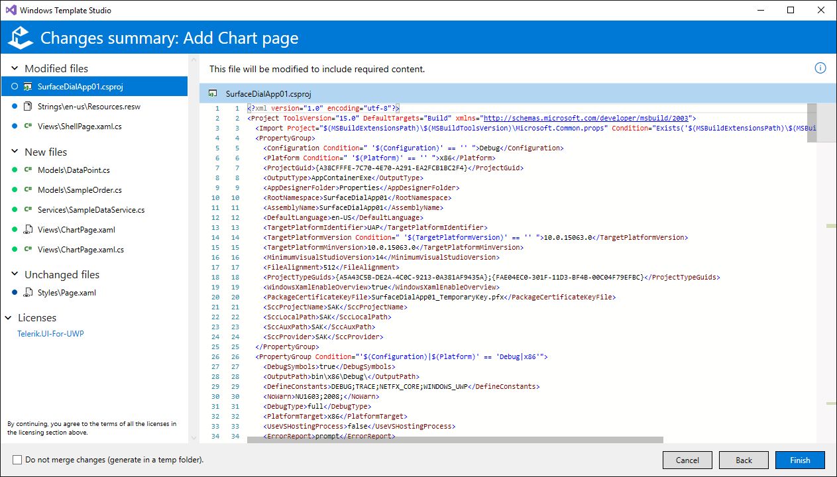Click the XAML icon beside Views\ChartPage.xaml
837x477 pixels.
pos(28,229)
